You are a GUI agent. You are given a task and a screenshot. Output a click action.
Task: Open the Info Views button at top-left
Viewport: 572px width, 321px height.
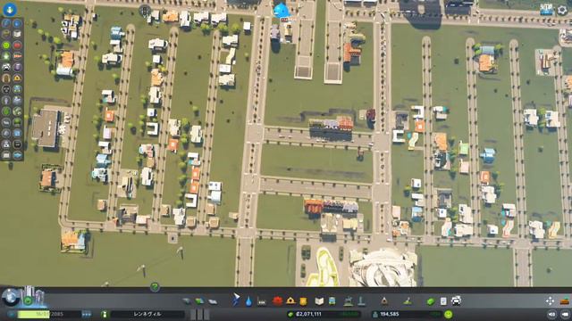[x=10, y=9]
